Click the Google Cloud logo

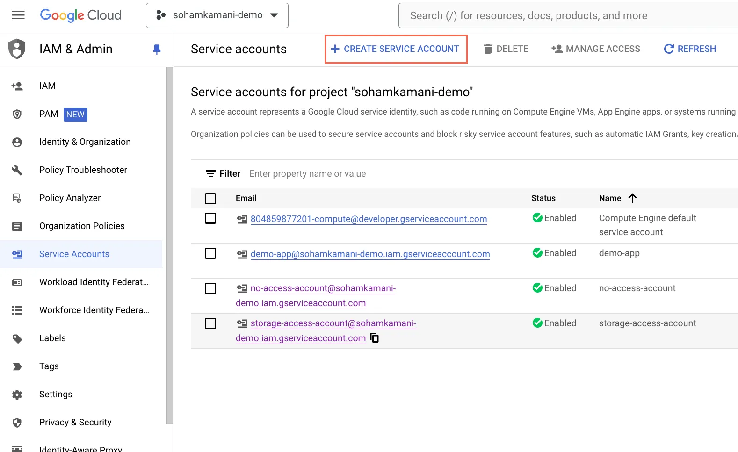pos(80,15)
